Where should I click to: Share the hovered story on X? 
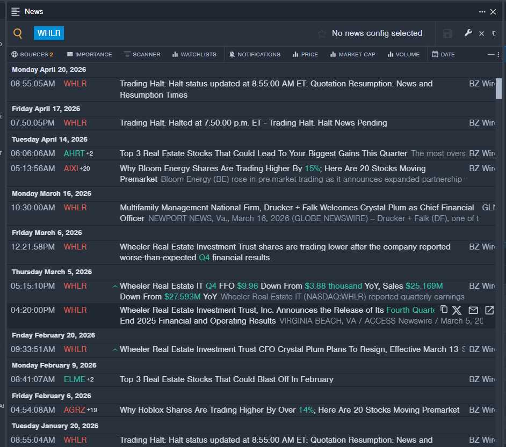point(457,310)
